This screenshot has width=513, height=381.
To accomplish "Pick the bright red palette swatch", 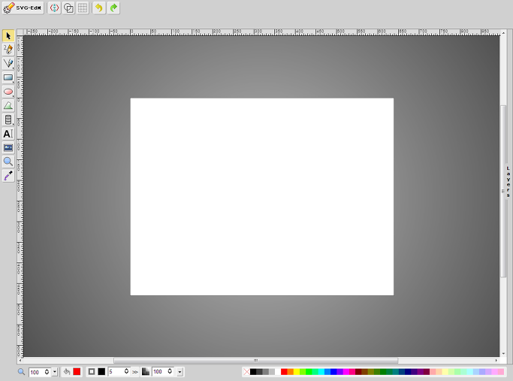I will (284, 372).
